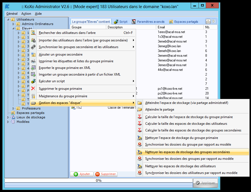Click the search icon beside Rechercher des utilisateurs
This screenshot has height=192, width=251.
coord(33,33)
